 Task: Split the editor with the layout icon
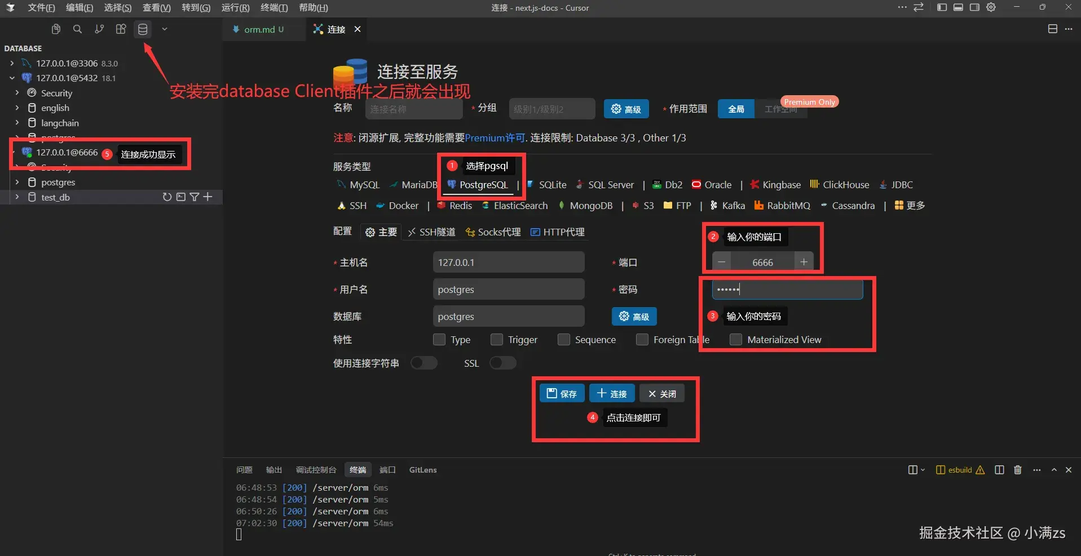1052,29
